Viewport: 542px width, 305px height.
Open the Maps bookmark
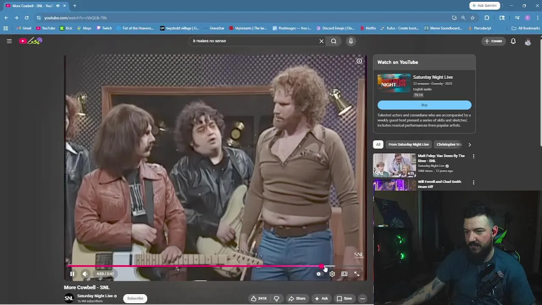[84, 28]
